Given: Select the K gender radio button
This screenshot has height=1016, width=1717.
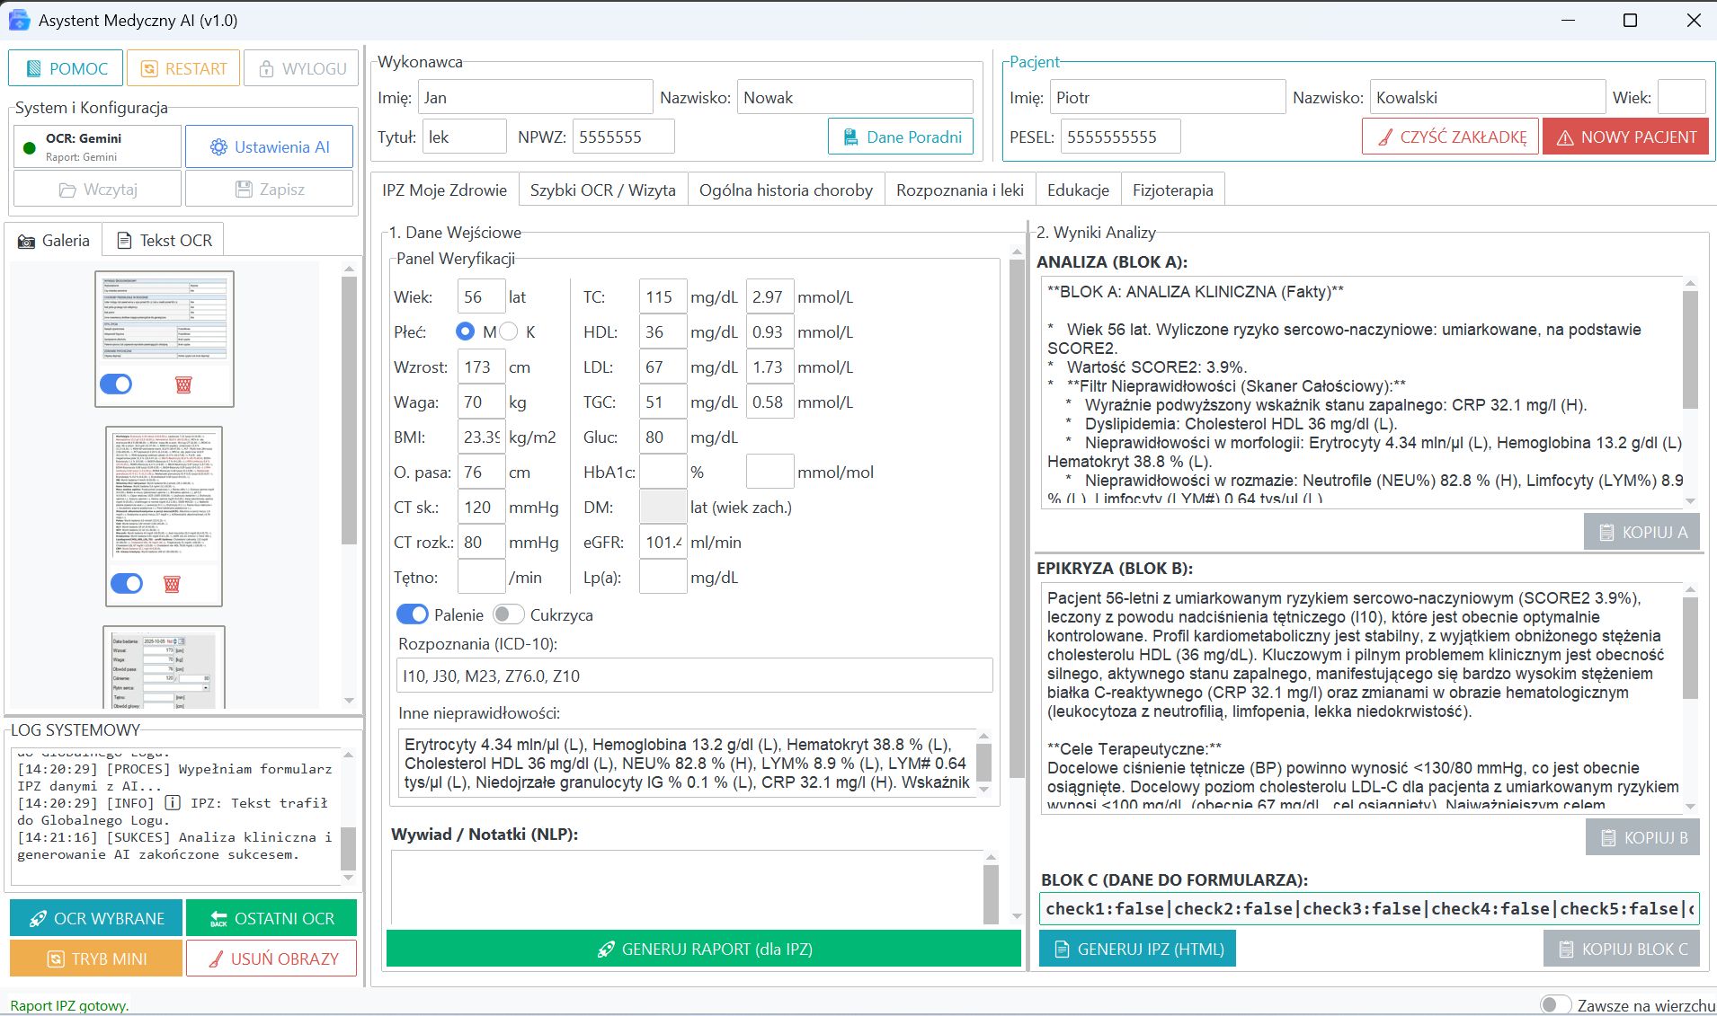Looking at the screenshot, I should pyautogui.click(x=509, y=331).
